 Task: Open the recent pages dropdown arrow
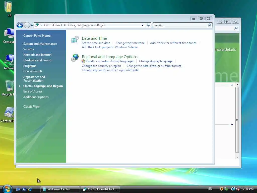[x=32, y=25]
